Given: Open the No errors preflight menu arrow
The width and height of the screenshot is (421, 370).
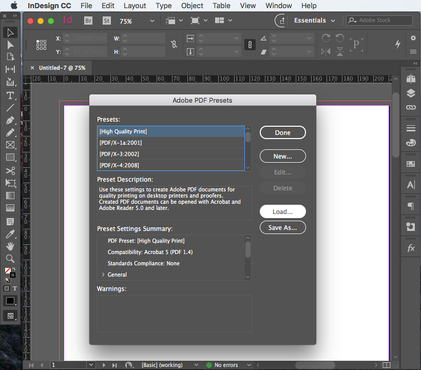Looking at the screenshot, I should click(249, 365).
